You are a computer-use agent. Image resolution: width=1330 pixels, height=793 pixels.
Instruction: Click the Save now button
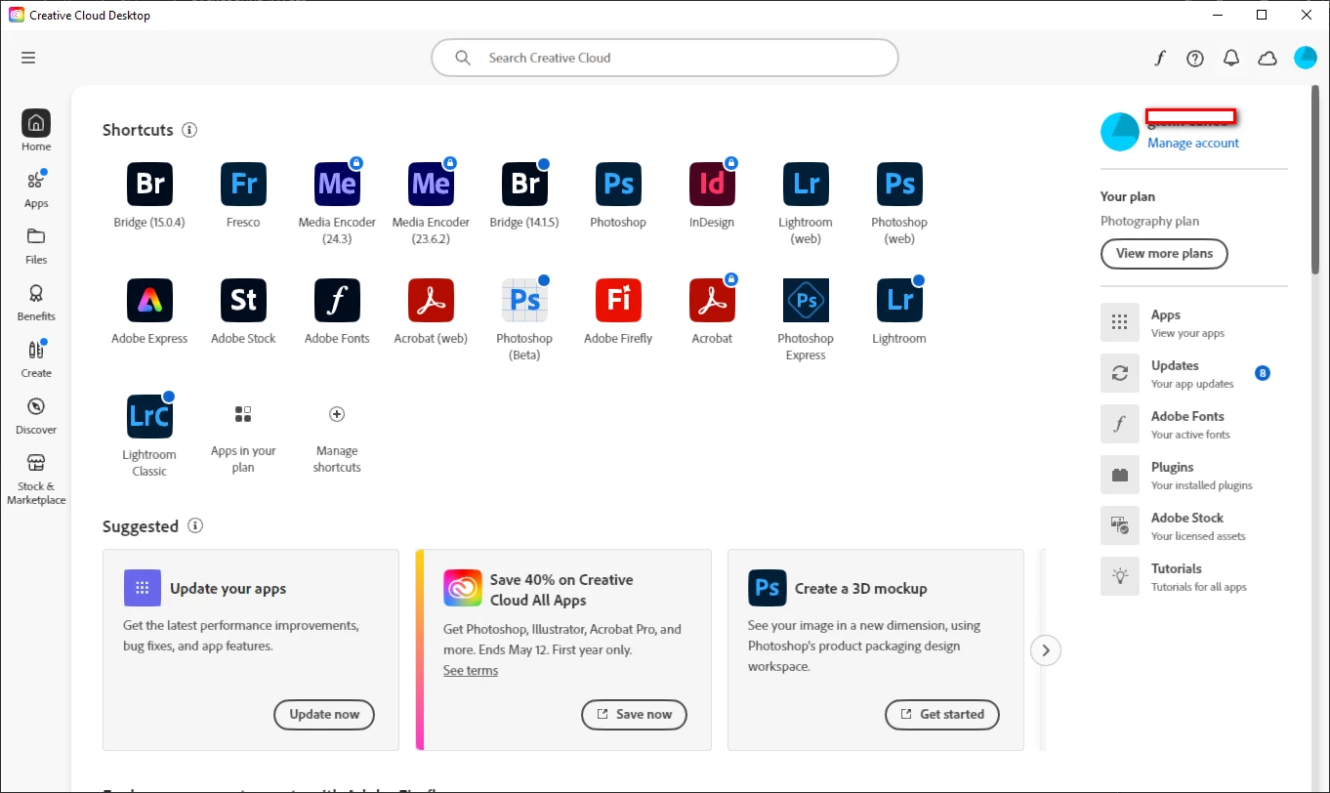click(x=634, y=714)
